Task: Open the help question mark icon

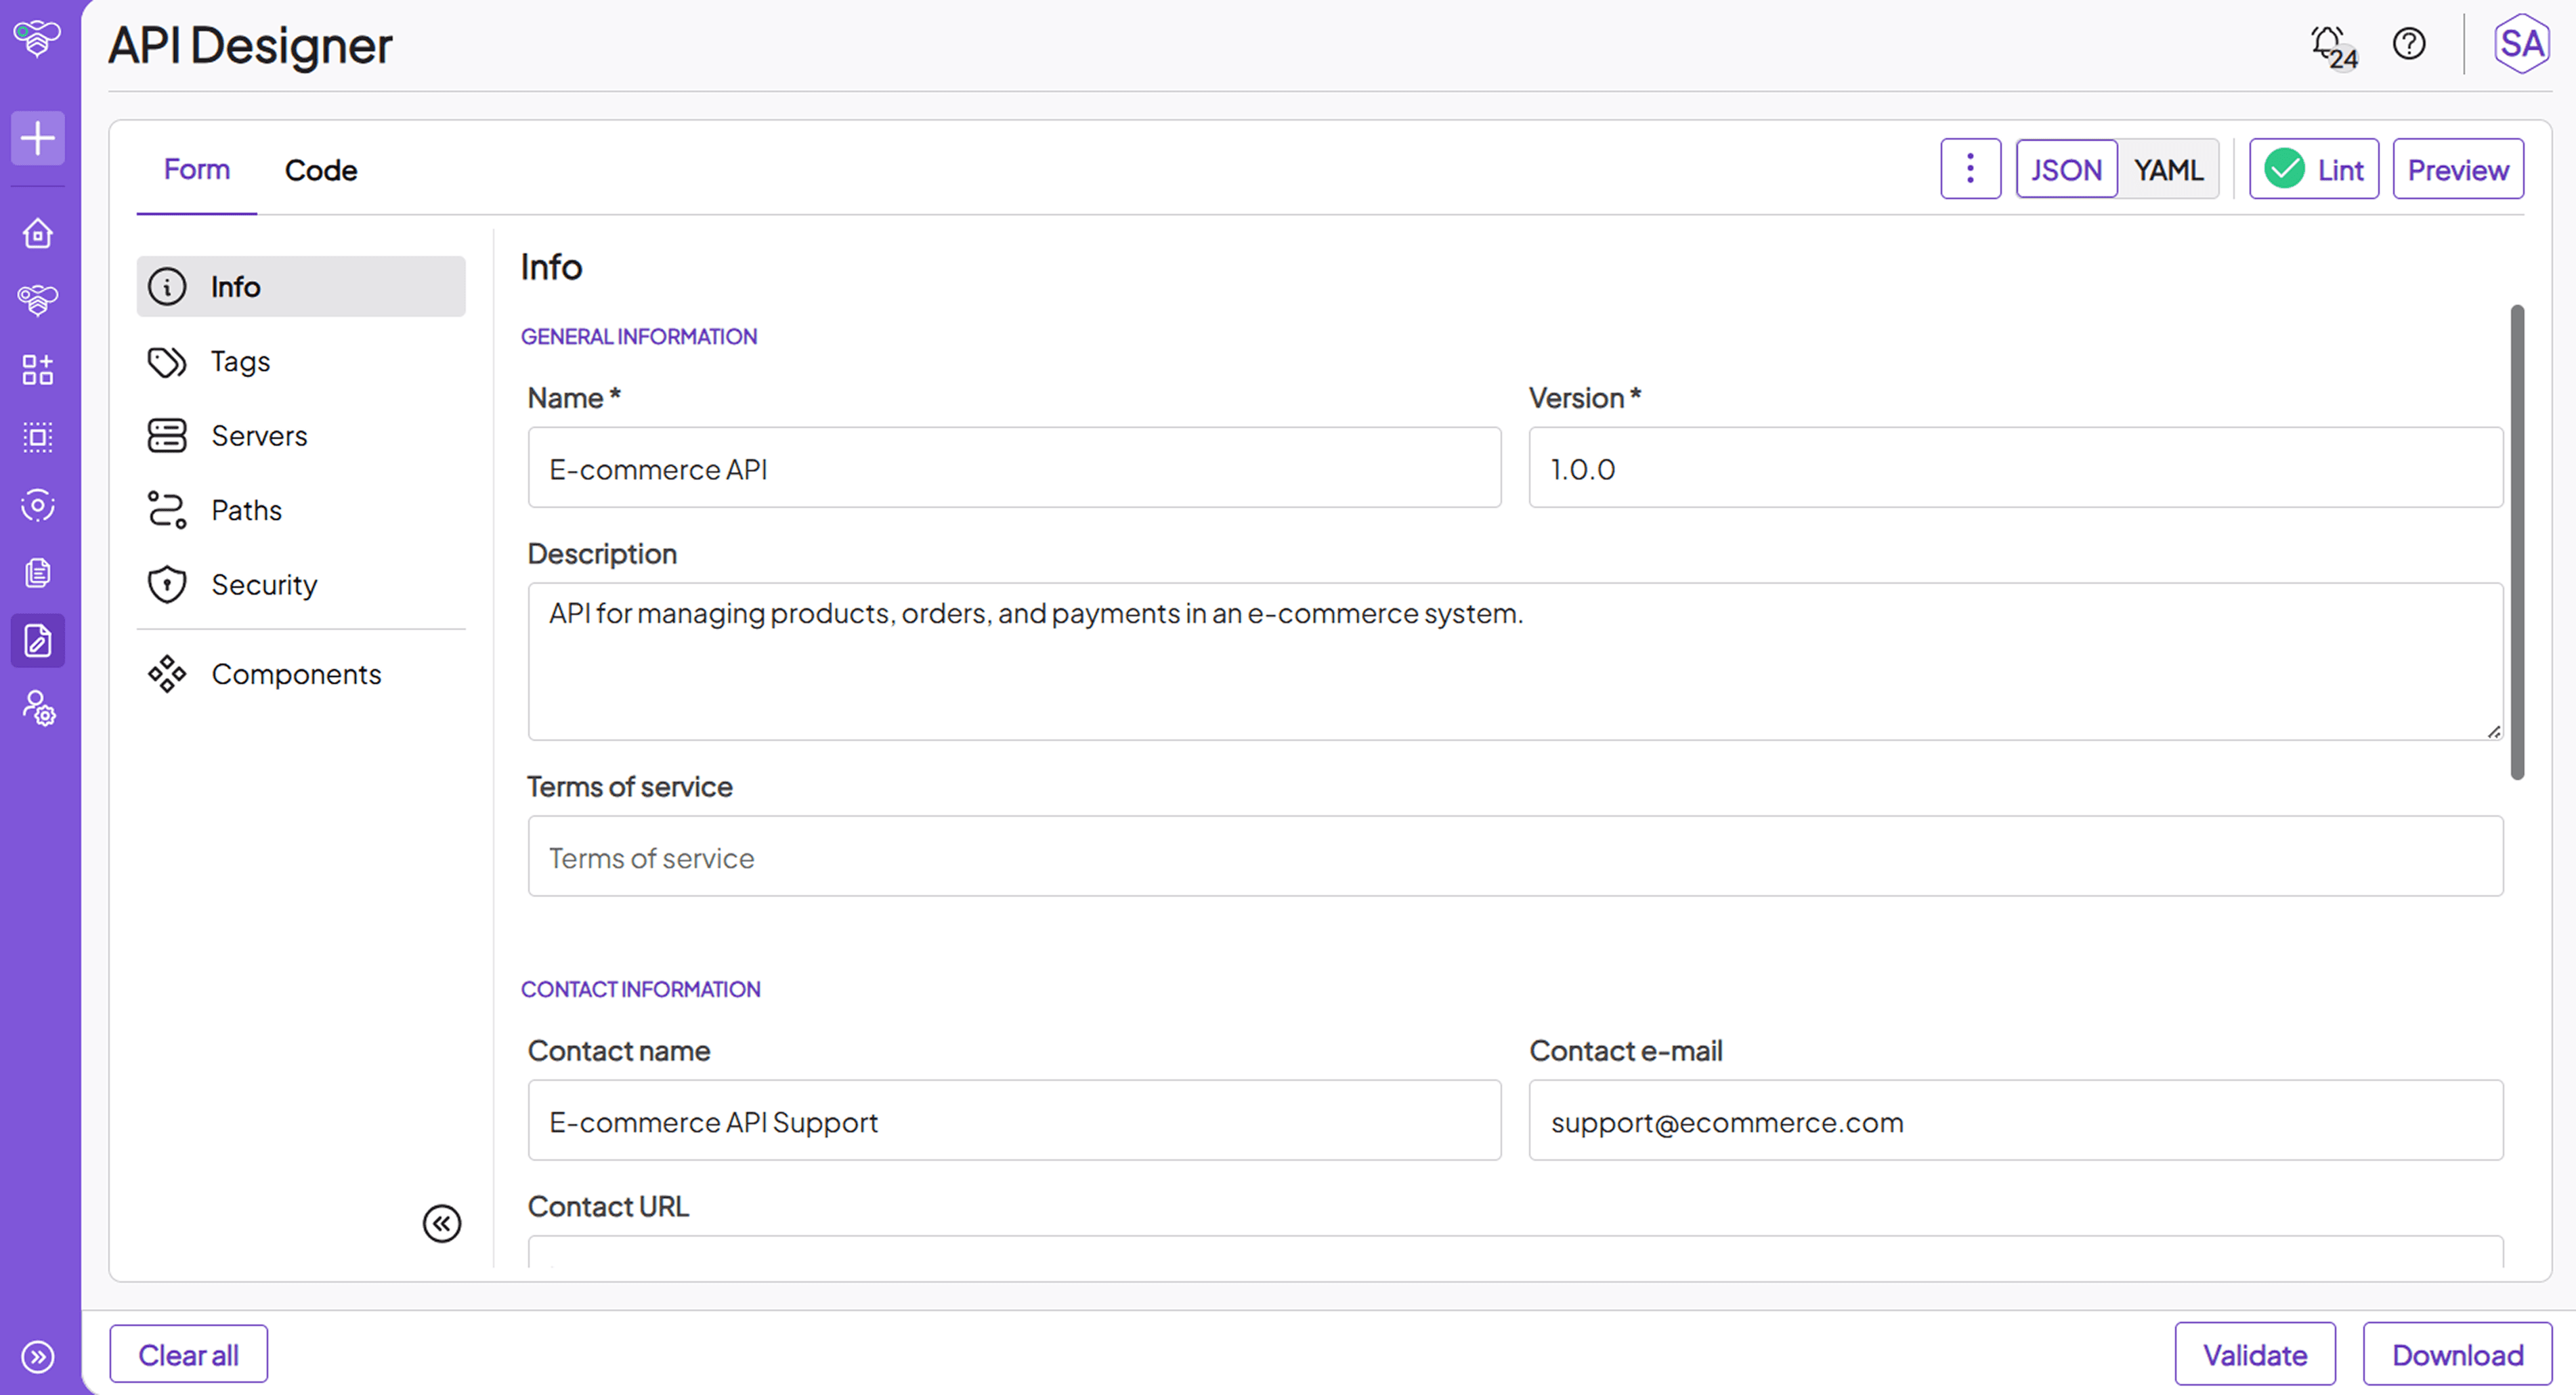Action: [2408, 44]
